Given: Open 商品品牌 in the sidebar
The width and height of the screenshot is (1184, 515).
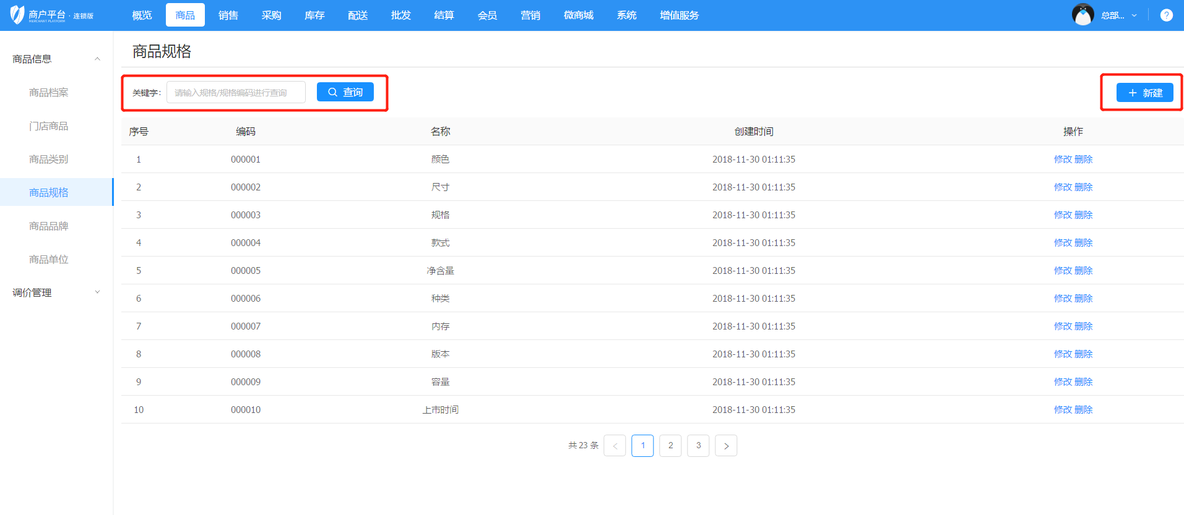Looking at the screenshot, I should (x=49, y=226).
